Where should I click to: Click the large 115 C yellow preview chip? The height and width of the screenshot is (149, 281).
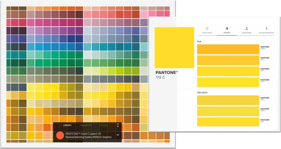click(x=174, y=47)
